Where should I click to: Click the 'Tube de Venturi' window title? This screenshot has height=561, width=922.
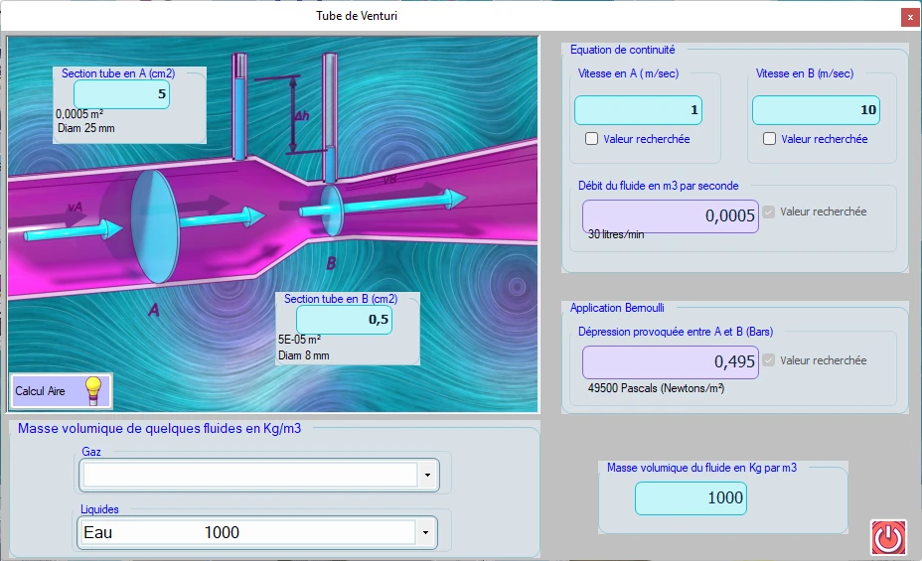point(357,16)
